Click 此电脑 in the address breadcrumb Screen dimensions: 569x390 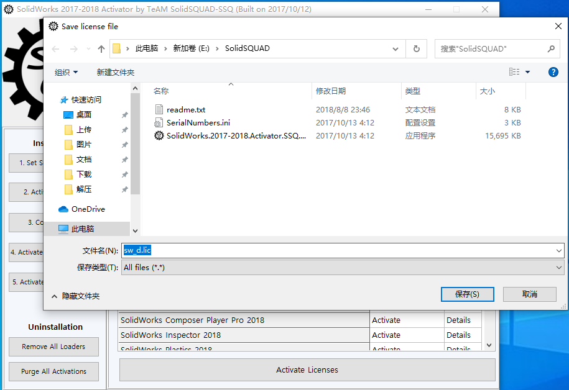click(x=147, y=48)
